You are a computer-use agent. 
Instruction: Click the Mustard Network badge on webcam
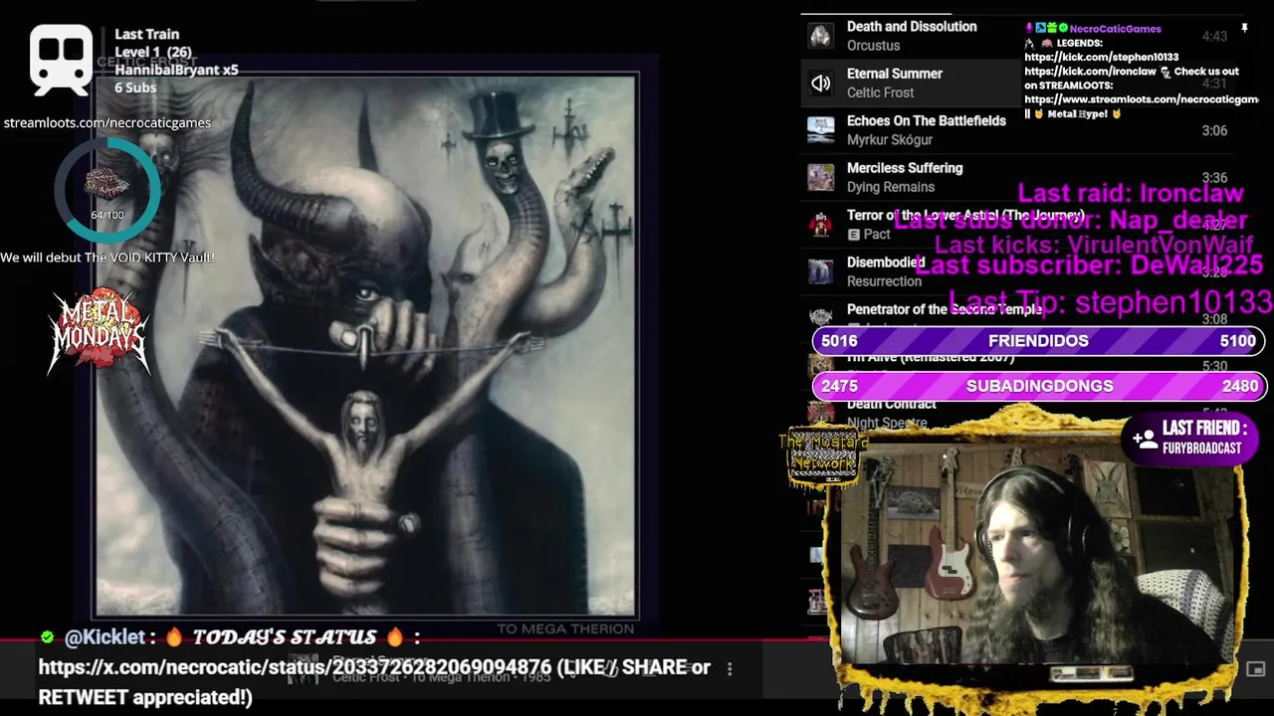tap(823, 456)
